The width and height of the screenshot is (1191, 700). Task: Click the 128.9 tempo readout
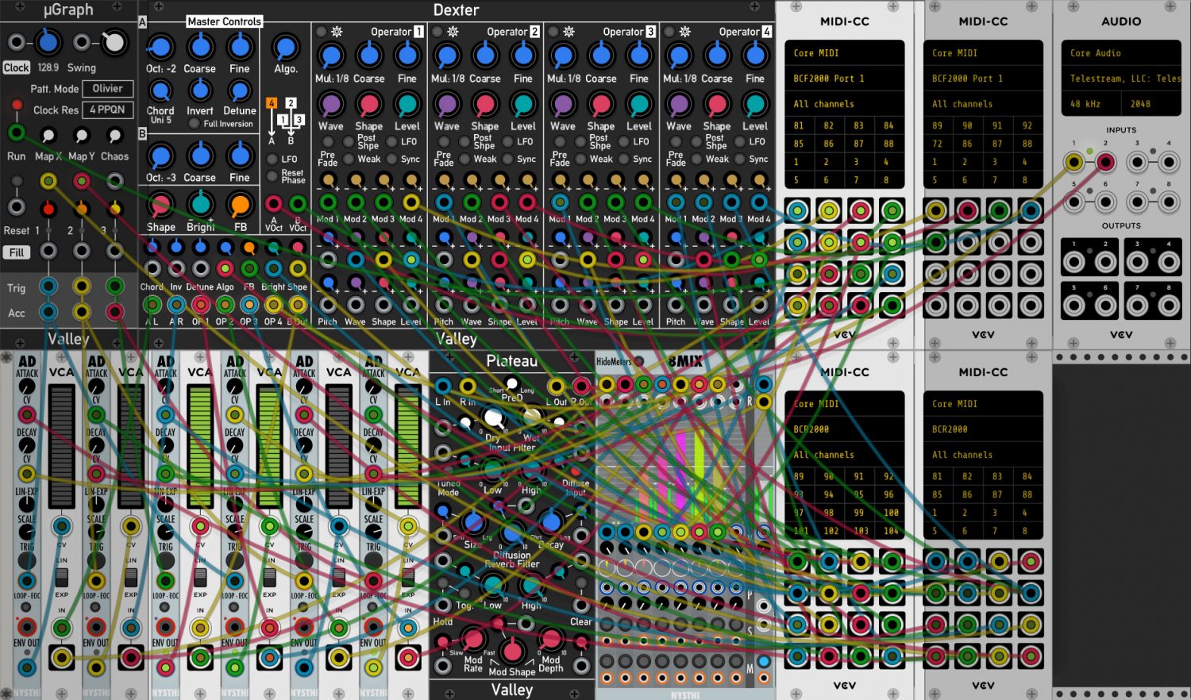point(48,68)
